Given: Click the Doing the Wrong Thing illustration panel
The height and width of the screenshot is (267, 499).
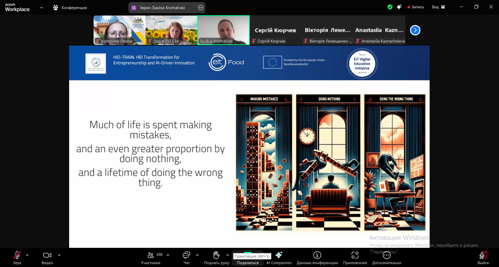Looking at the screenshot, I should click(x=395, y=162).
